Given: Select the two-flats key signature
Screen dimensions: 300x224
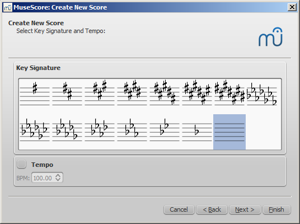Looking at the screenshot, I should (165, 132).
